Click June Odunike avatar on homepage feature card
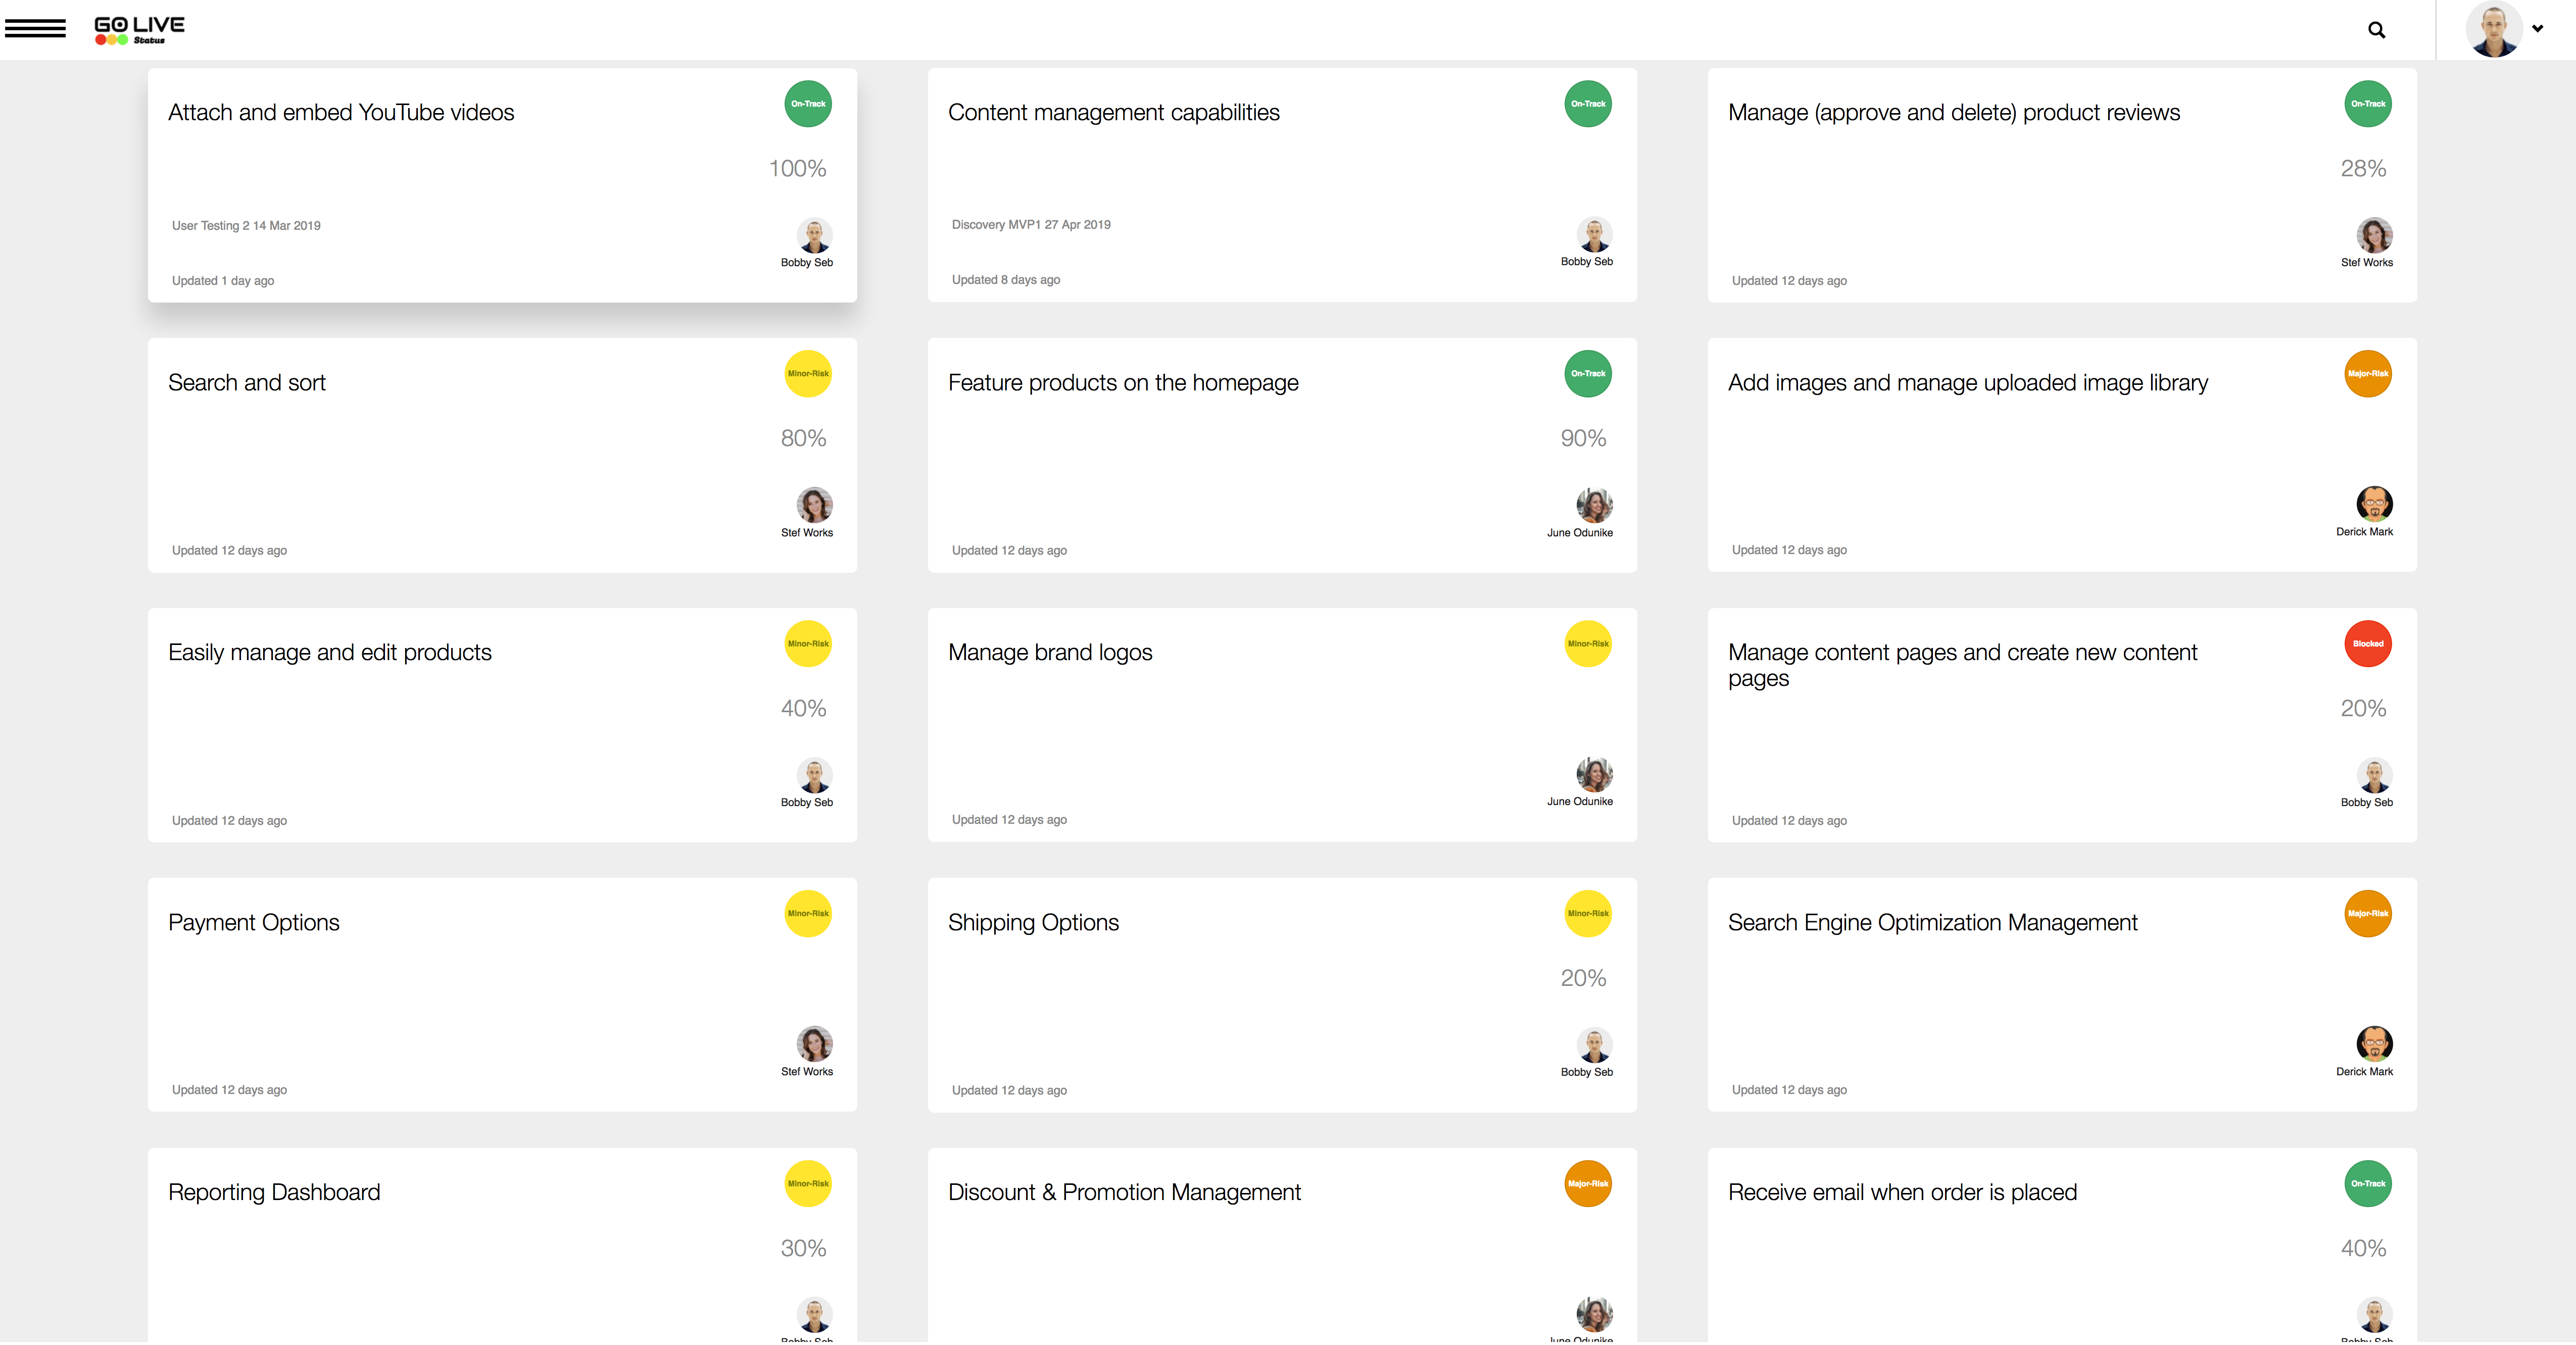 (1594, 505)
